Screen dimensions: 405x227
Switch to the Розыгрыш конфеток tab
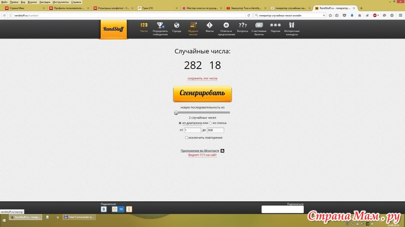tap(113, 8)
